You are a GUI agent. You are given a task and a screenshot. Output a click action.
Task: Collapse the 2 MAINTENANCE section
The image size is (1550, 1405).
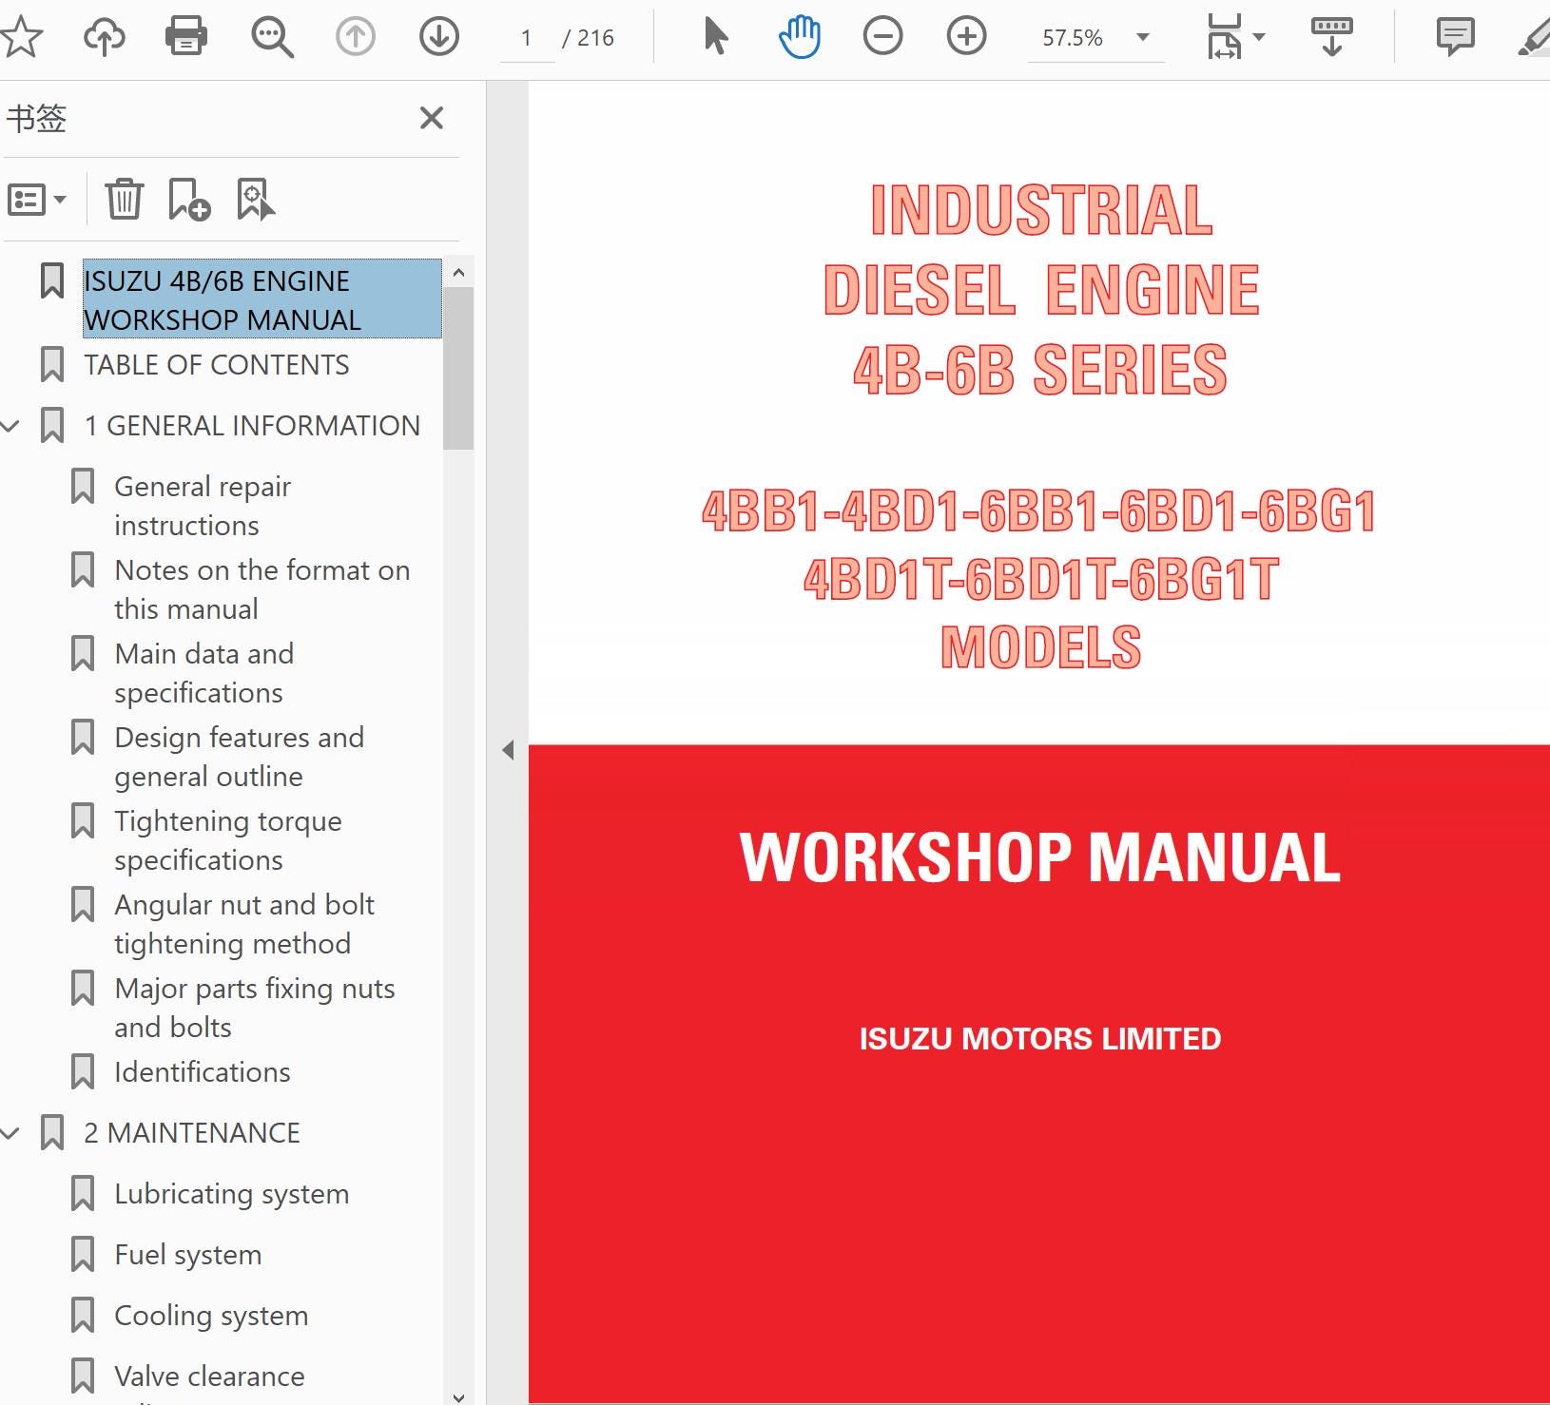[10, 1133]
